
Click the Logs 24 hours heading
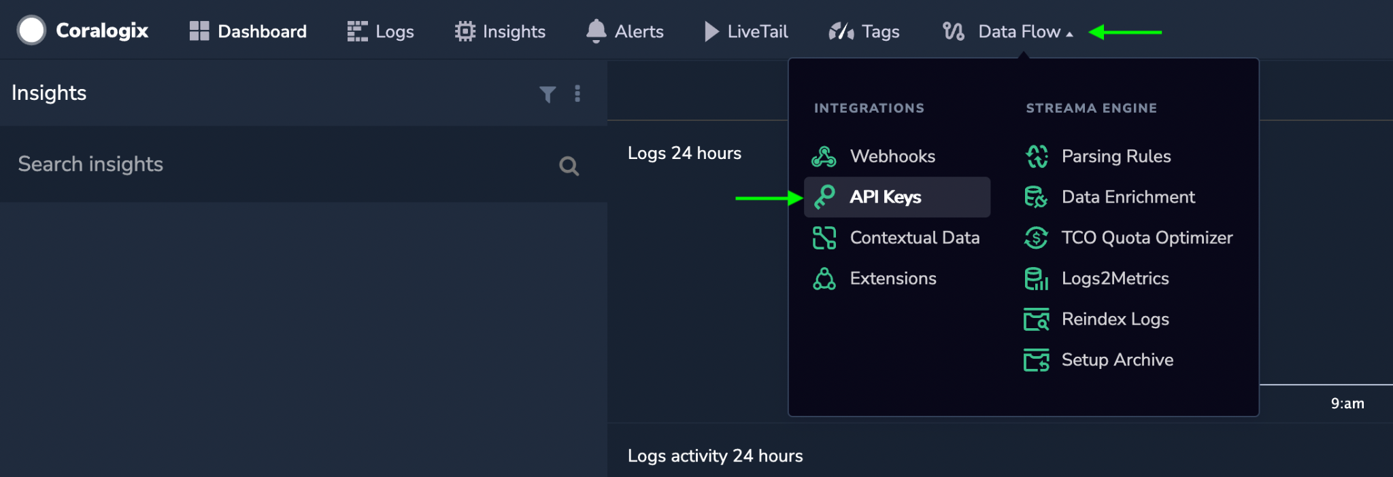[x=684, y=154]
